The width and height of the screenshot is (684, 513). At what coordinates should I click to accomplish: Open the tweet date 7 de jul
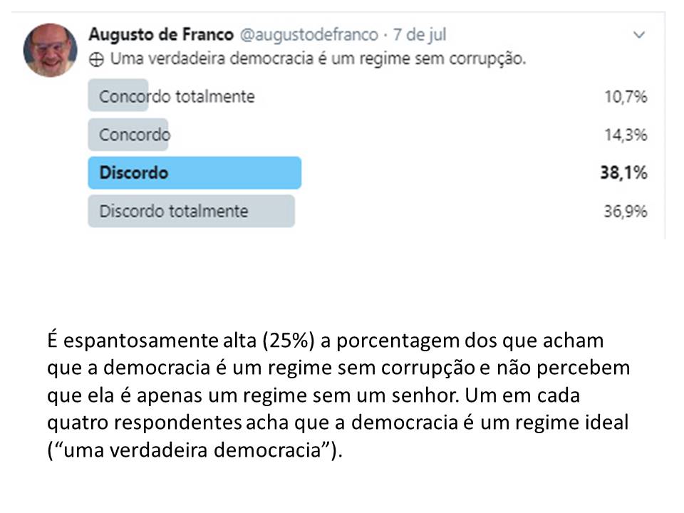(420, 34)
